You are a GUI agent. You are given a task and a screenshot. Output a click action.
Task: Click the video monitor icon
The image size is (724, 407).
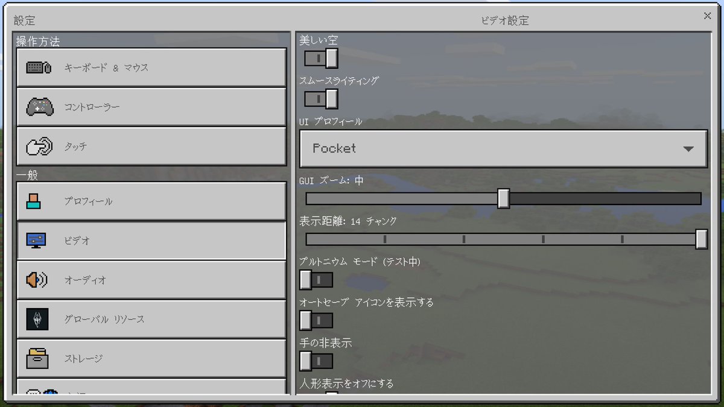click(36, 241)
